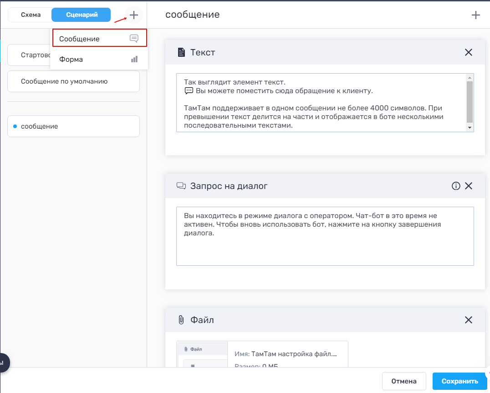Click the plus icon beside Сценарий tab
Viewport: 490px width, 393px height.
click(133, 15)
